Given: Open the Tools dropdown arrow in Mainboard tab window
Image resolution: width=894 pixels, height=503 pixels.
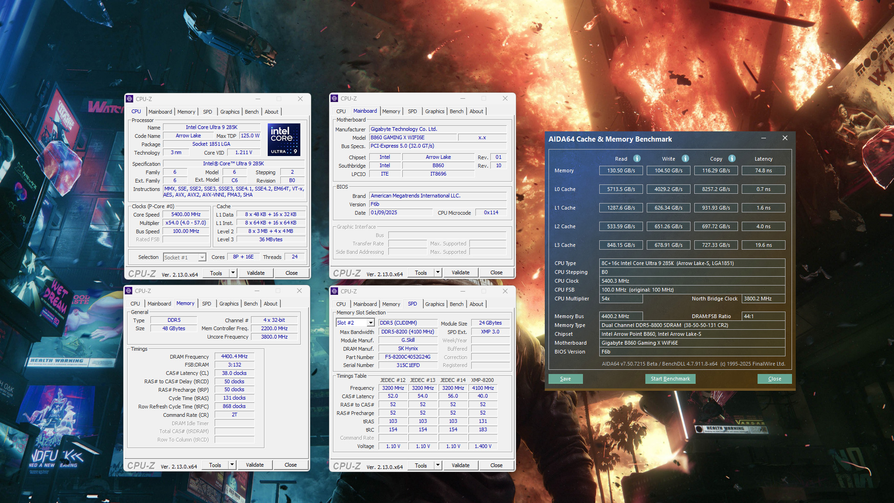Looking at the screenshot, I should (x=438, y=272).
